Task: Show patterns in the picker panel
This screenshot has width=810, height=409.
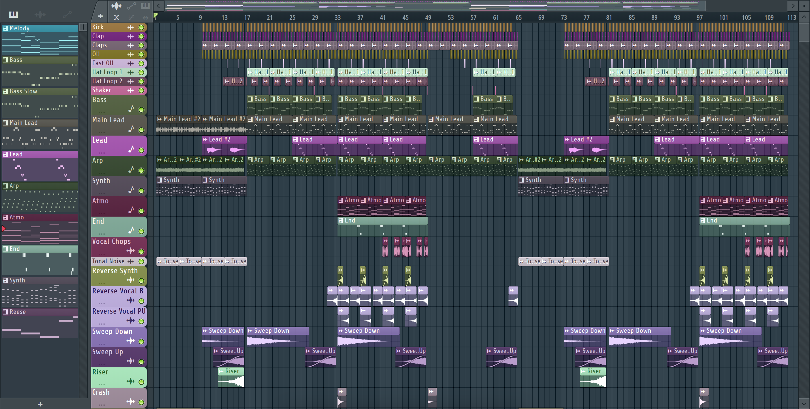Action: coord(13,14)
